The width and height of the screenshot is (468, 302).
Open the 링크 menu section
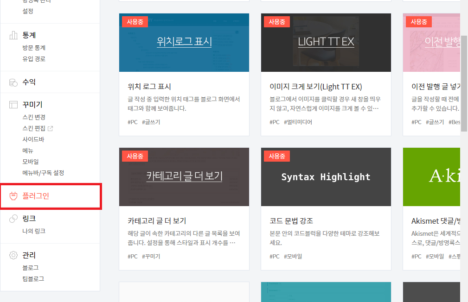(29, 219)
